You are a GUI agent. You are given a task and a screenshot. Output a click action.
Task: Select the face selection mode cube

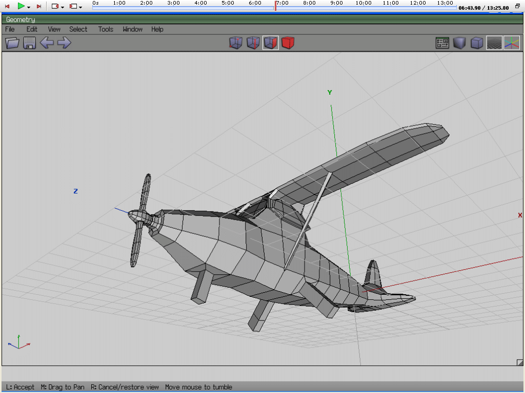pos(271,43)
